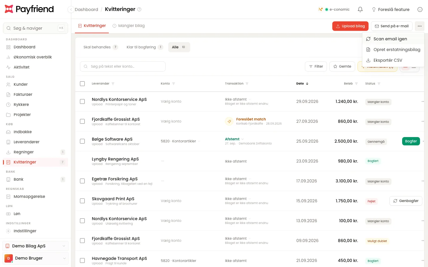
Task: Open the Status column filter icon
Action: 379,84
